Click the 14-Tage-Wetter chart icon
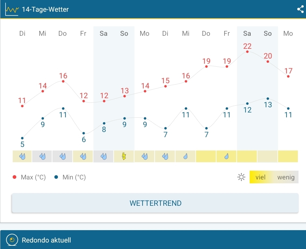This screenshot has width=306, height=249. click(x=12, y=9)
